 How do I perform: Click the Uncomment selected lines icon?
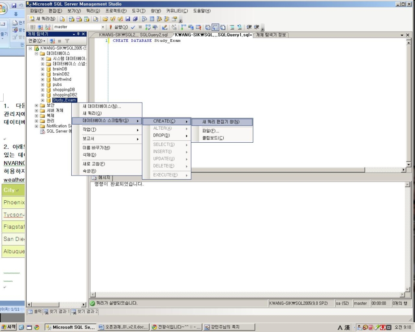pyautogui.click(x=240, y=27)
